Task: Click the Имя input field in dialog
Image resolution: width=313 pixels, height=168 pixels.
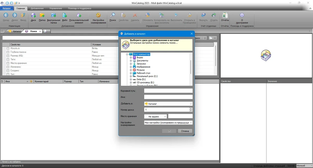Action: 168,97
